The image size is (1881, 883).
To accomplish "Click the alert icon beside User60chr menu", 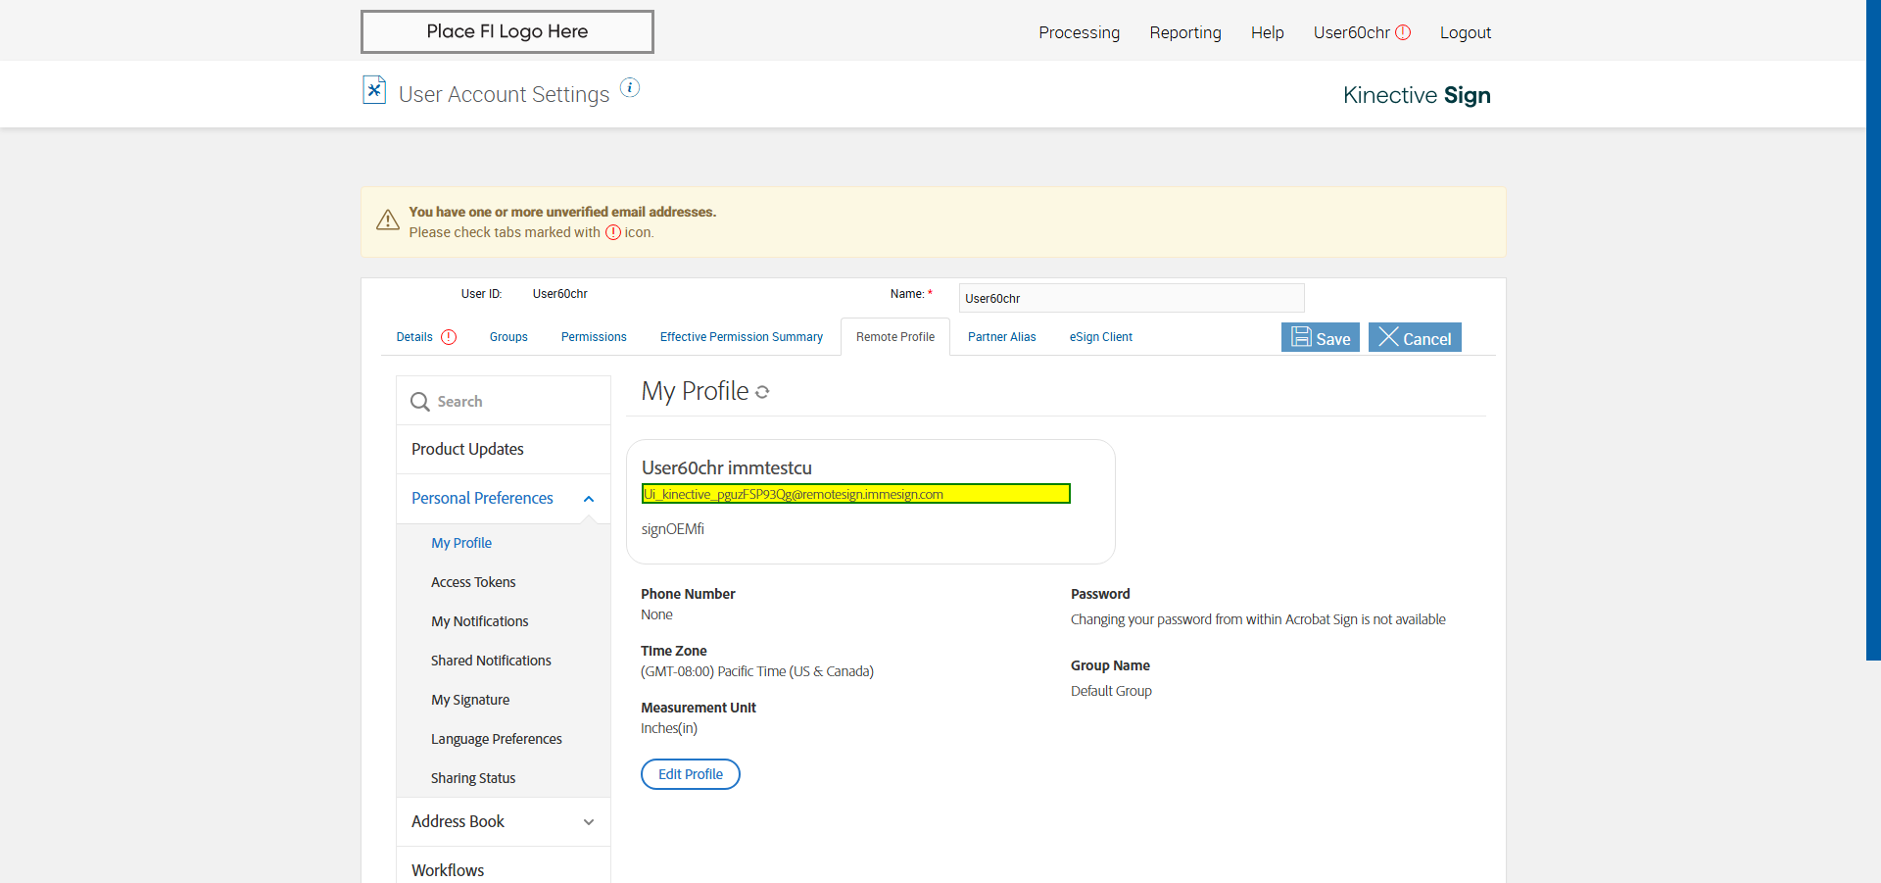I will 1403,32.
